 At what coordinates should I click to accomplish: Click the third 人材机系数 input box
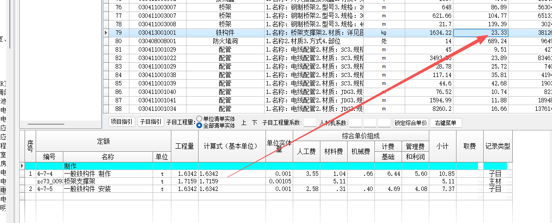[384, 123]
